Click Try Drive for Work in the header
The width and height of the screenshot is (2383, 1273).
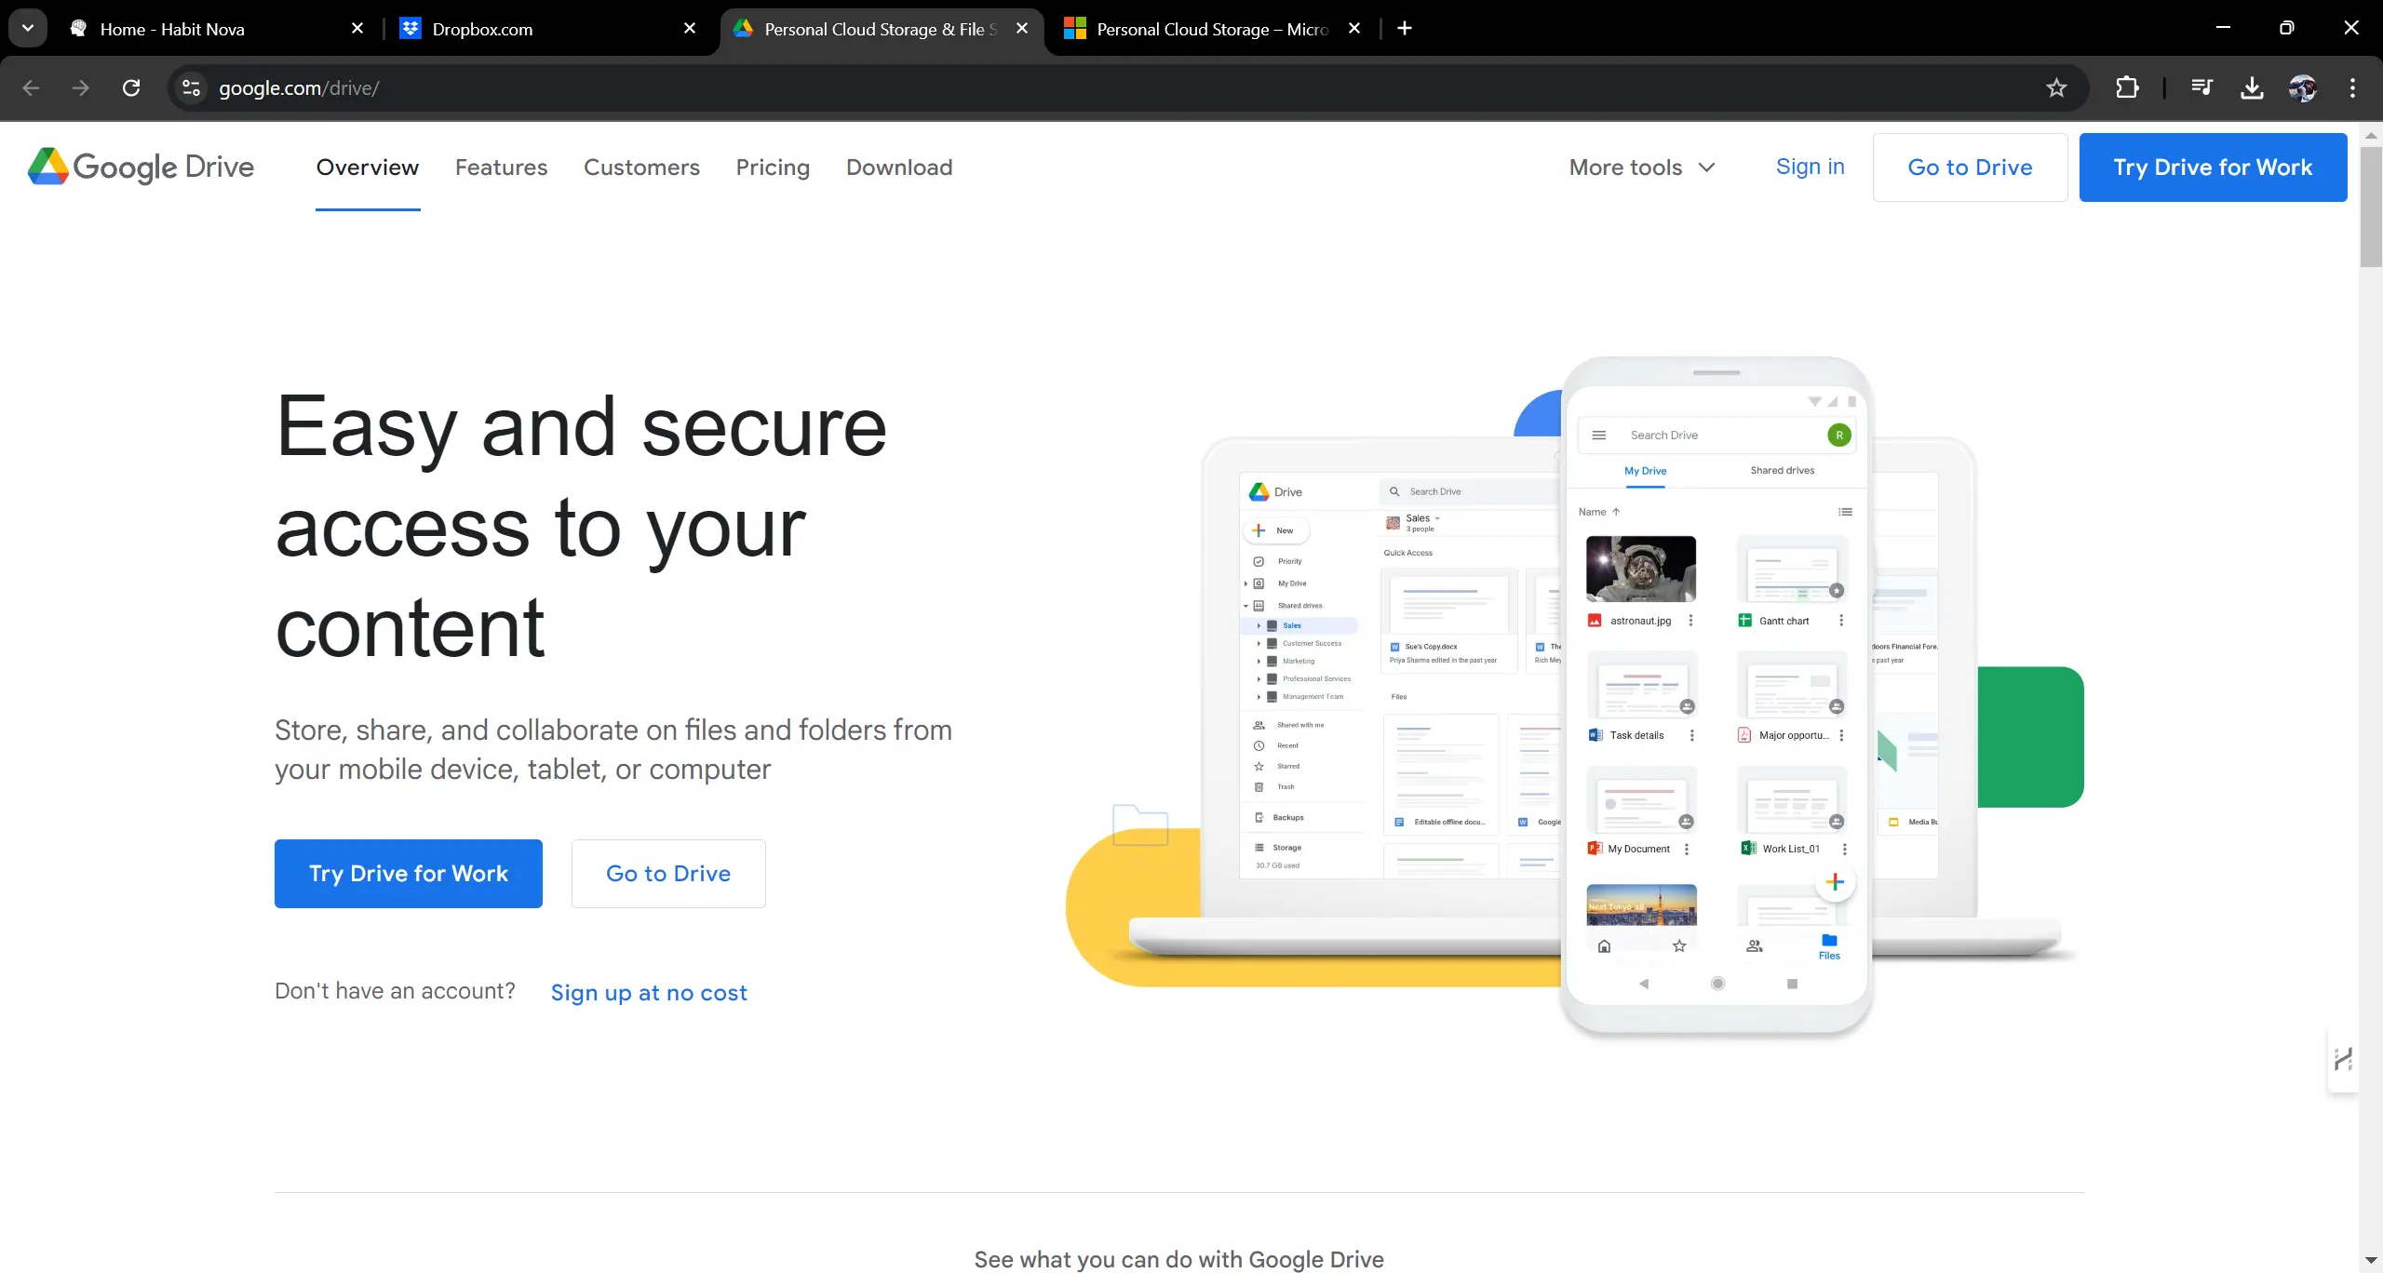(2214, 167)
